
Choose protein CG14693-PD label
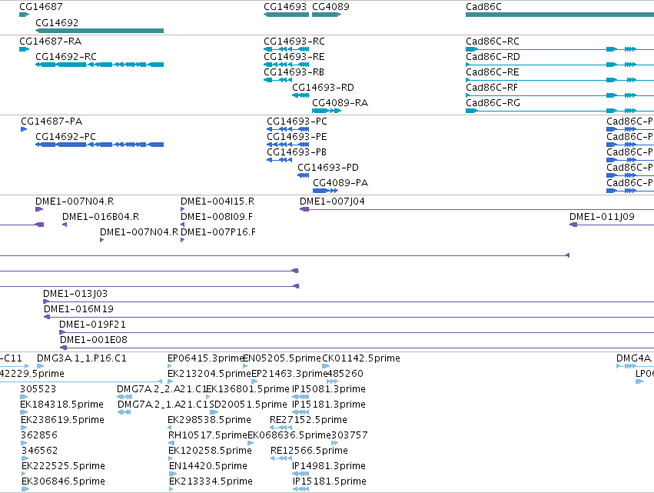pos(328,168)
